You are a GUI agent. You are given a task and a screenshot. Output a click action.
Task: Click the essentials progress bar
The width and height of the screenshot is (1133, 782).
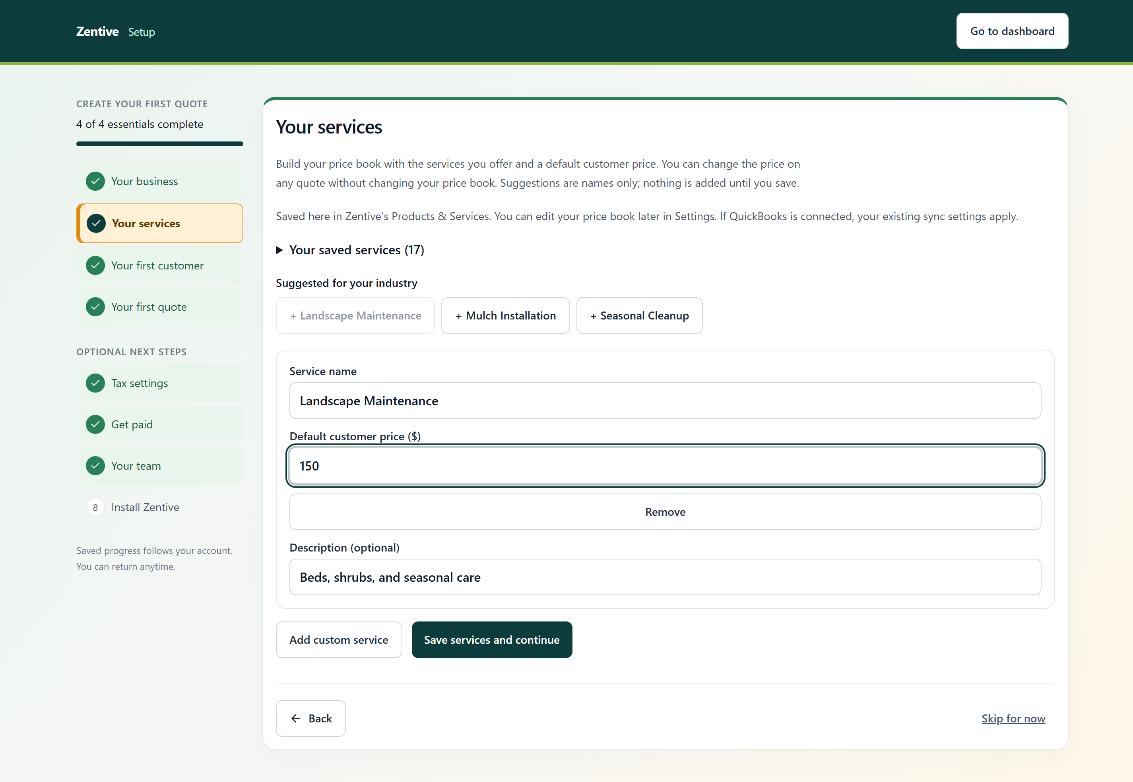click(x=160, y=143)
